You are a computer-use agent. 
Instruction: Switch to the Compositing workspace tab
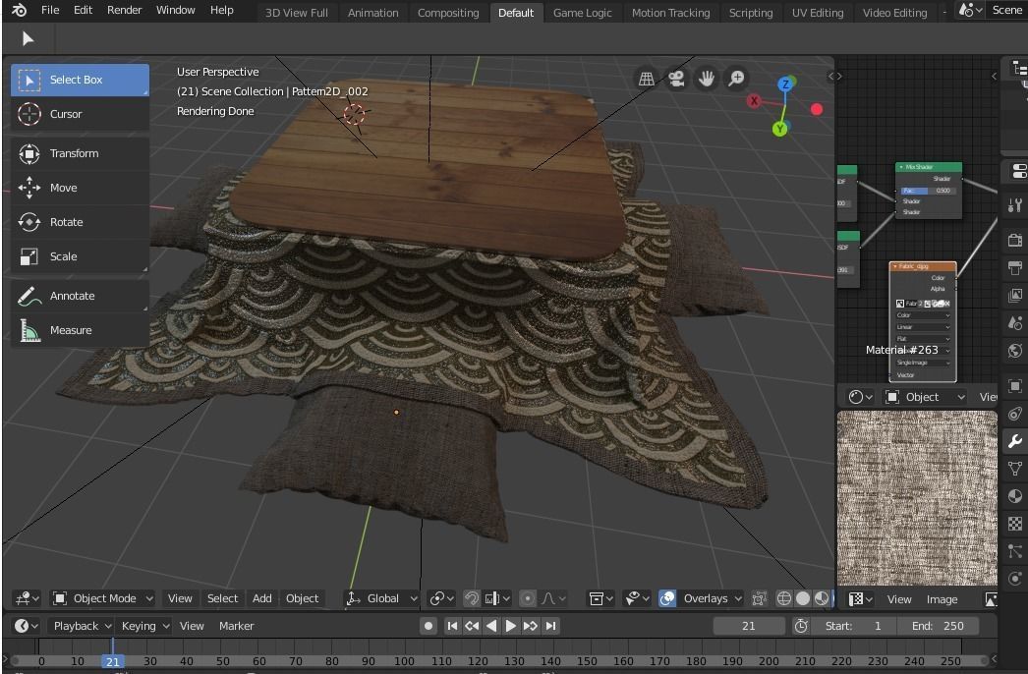tap(448, 13)
